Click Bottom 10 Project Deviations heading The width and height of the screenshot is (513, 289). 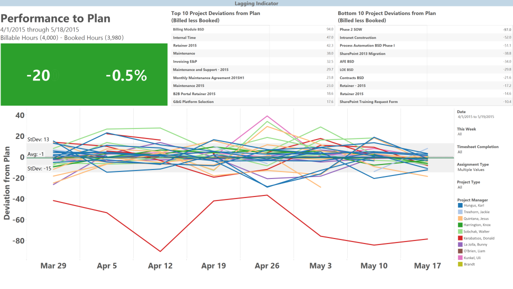387,16
